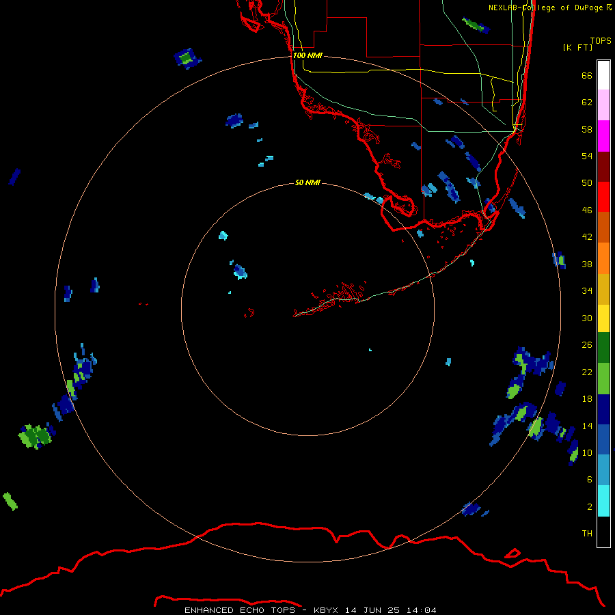Click the "34" legend value
Screen dimensions: 615x615
tap(587, 291)
